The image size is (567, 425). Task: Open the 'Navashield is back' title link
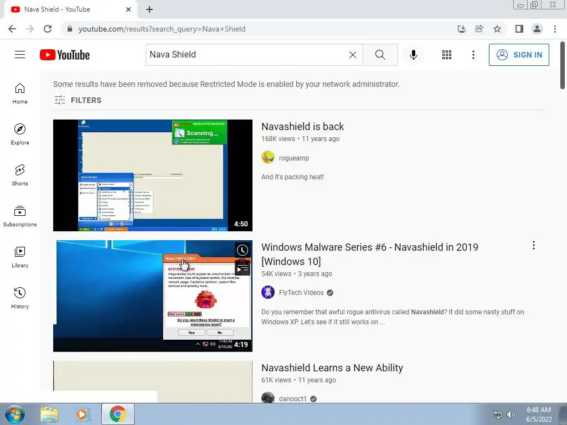tap(303, 127)
